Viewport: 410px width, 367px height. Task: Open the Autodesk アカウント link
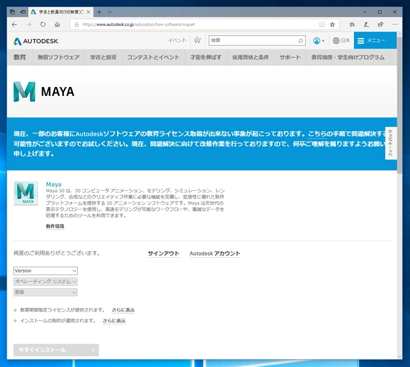click(x=215, y=254)
